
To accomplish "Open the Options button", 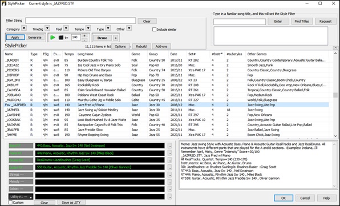I will tap(120, 46).
